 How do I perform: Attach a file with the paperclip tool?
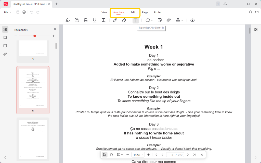[168, 20]
